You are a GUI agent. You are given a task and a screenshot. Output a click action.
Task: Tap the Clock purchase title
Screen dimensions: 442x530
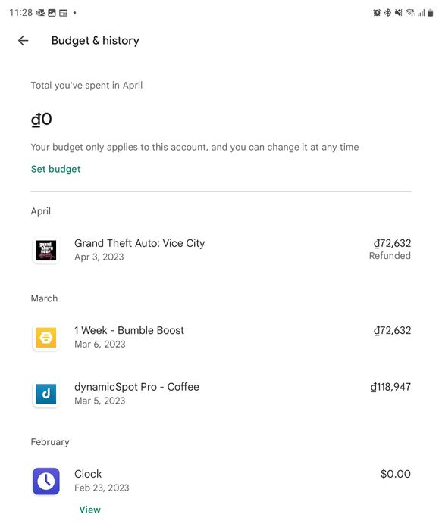[x=88, y=474]
